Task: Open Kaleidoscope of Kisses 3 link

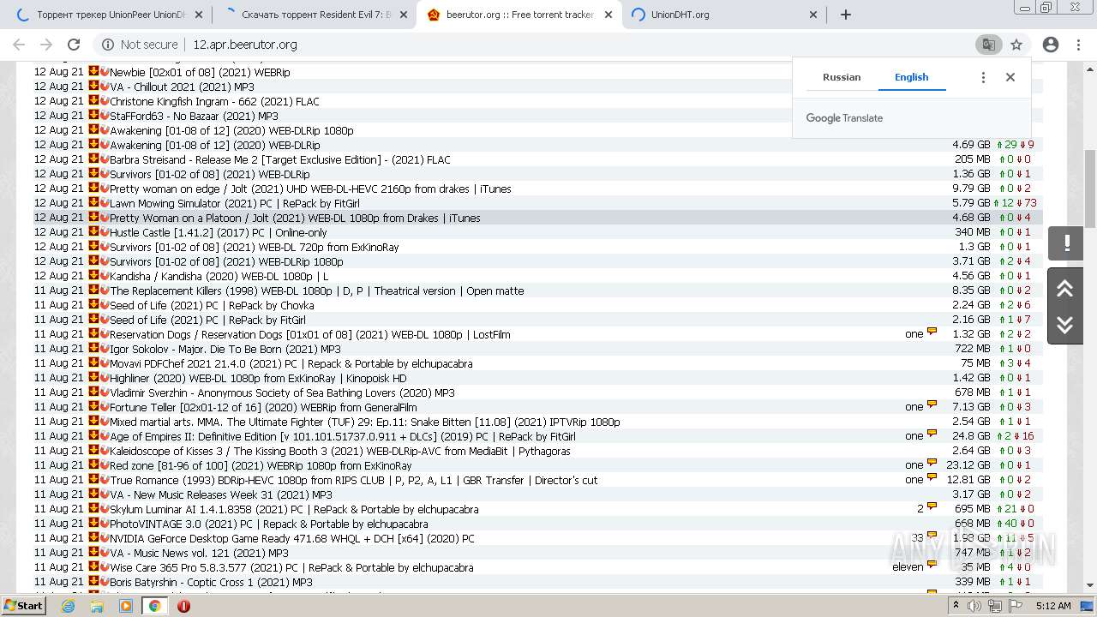Action: point(339,451)
